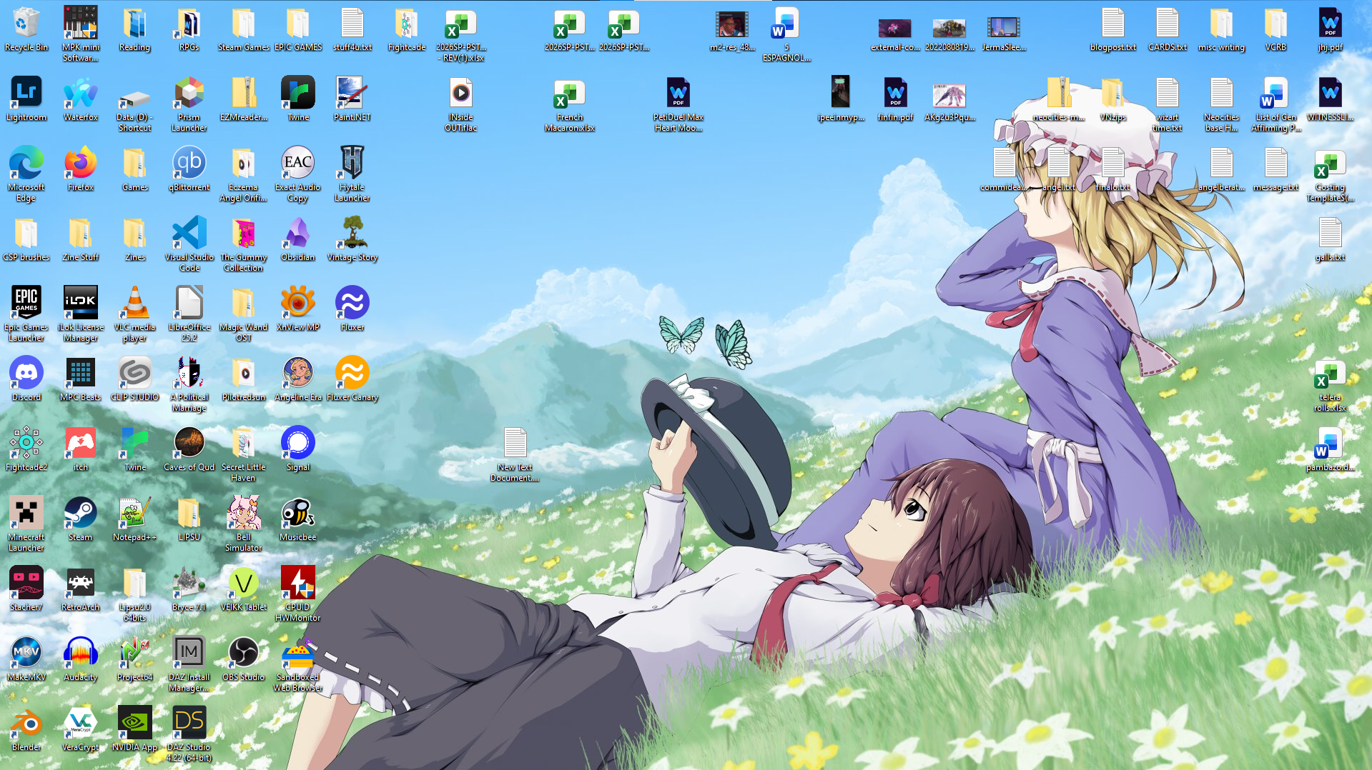Launch Bryce 7.1
The image size is (1372, 770).
click(189, 590)
